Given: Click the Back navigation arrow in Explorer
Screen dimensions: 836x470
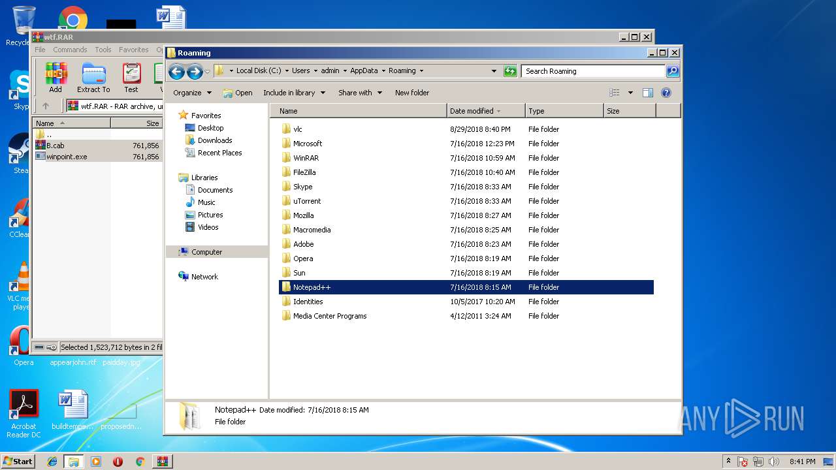Looking at the screenshot, I should 176,71.
